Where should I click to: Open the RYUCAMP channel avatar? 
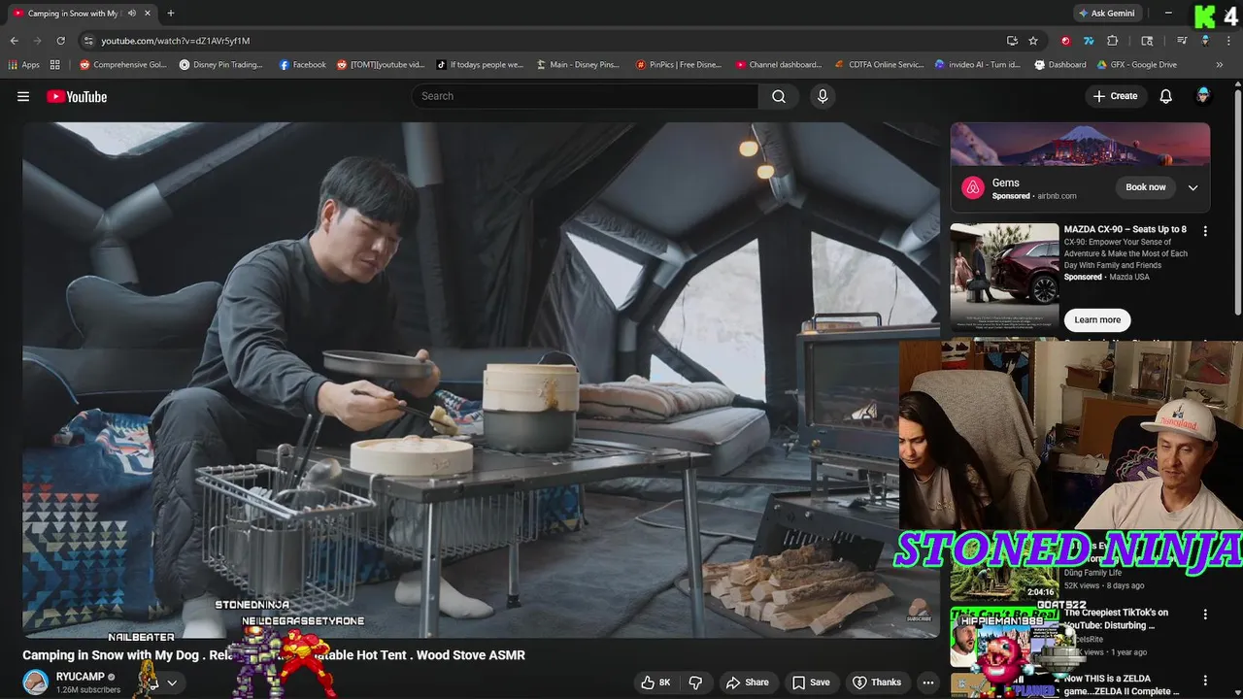pos(36,682)
